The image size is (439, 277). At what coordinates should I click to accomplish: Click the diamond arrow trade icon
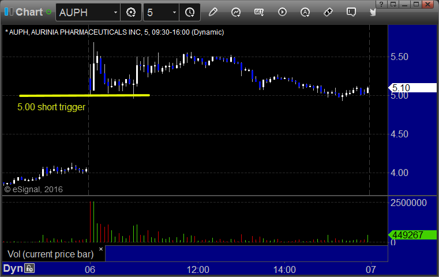[328, 12]
